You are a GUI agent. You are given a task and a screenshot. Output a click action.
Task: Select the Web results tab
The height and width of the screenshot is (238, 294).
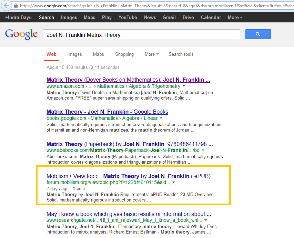51,54
